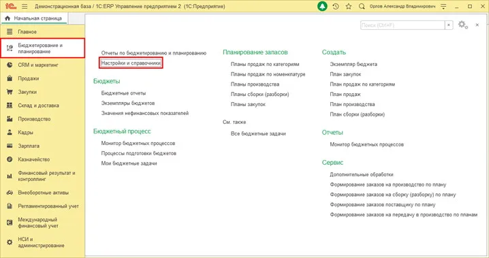The image size is (489, 258).
Task: Open Дополнительные обработки
Action: [x=362, y=174]
